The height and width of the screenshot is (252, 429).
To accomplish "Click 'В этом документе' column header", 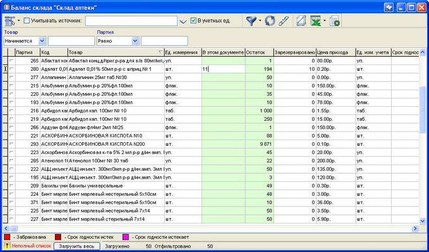I will [x=223, y=52].
